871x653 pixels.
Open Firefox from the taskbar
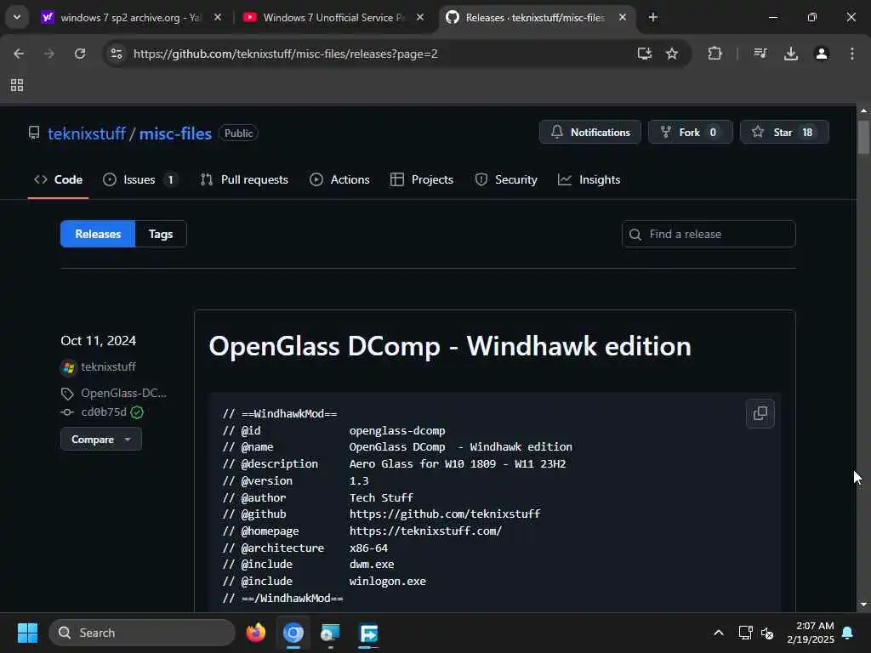tap(255, 633)
